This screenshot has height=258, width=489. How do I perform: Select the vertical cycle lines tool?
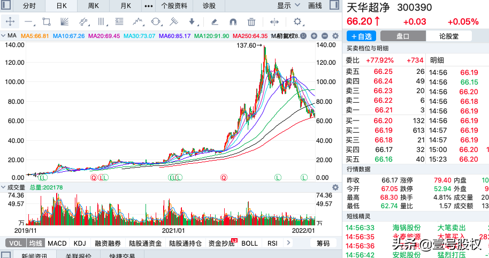101,22
